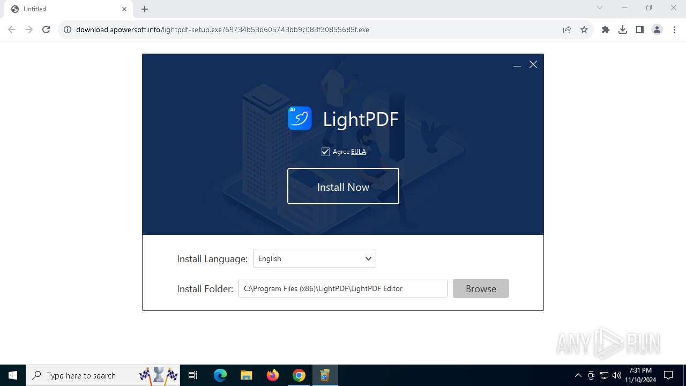Launch Firefox from the taskbar
686x386 pixels.
(273, 375)
